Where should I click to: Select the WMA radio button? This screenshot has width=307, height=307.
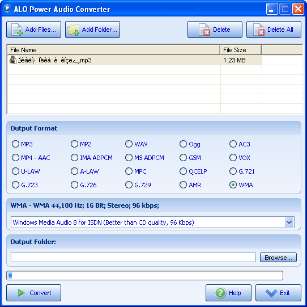(x=233, y=184)
